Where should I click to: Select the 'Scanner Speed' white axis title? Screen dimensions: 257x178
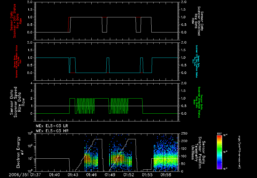(15, 102)
